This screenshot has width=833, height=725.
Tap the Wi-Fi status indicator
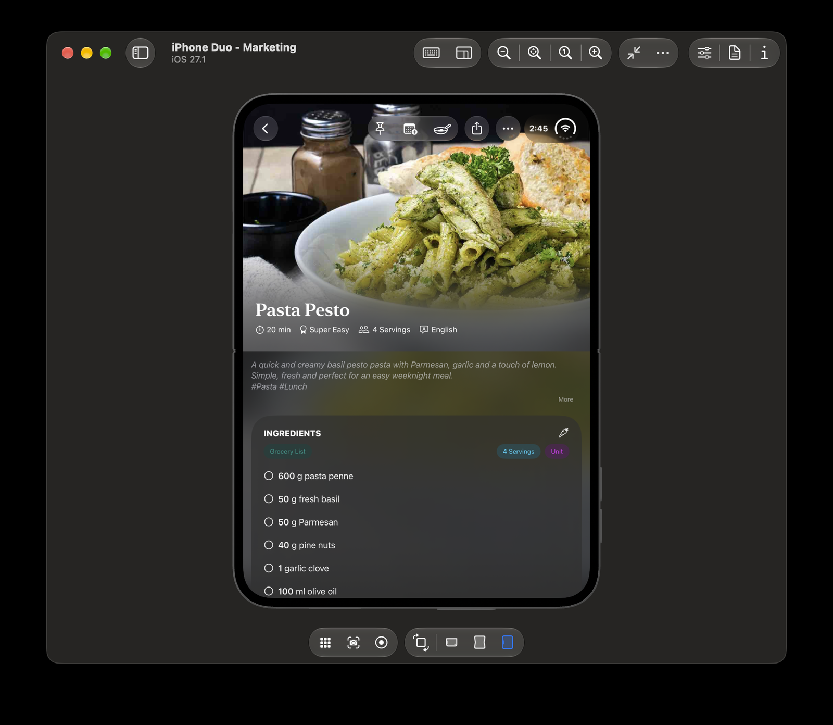[x=565, y=128]
